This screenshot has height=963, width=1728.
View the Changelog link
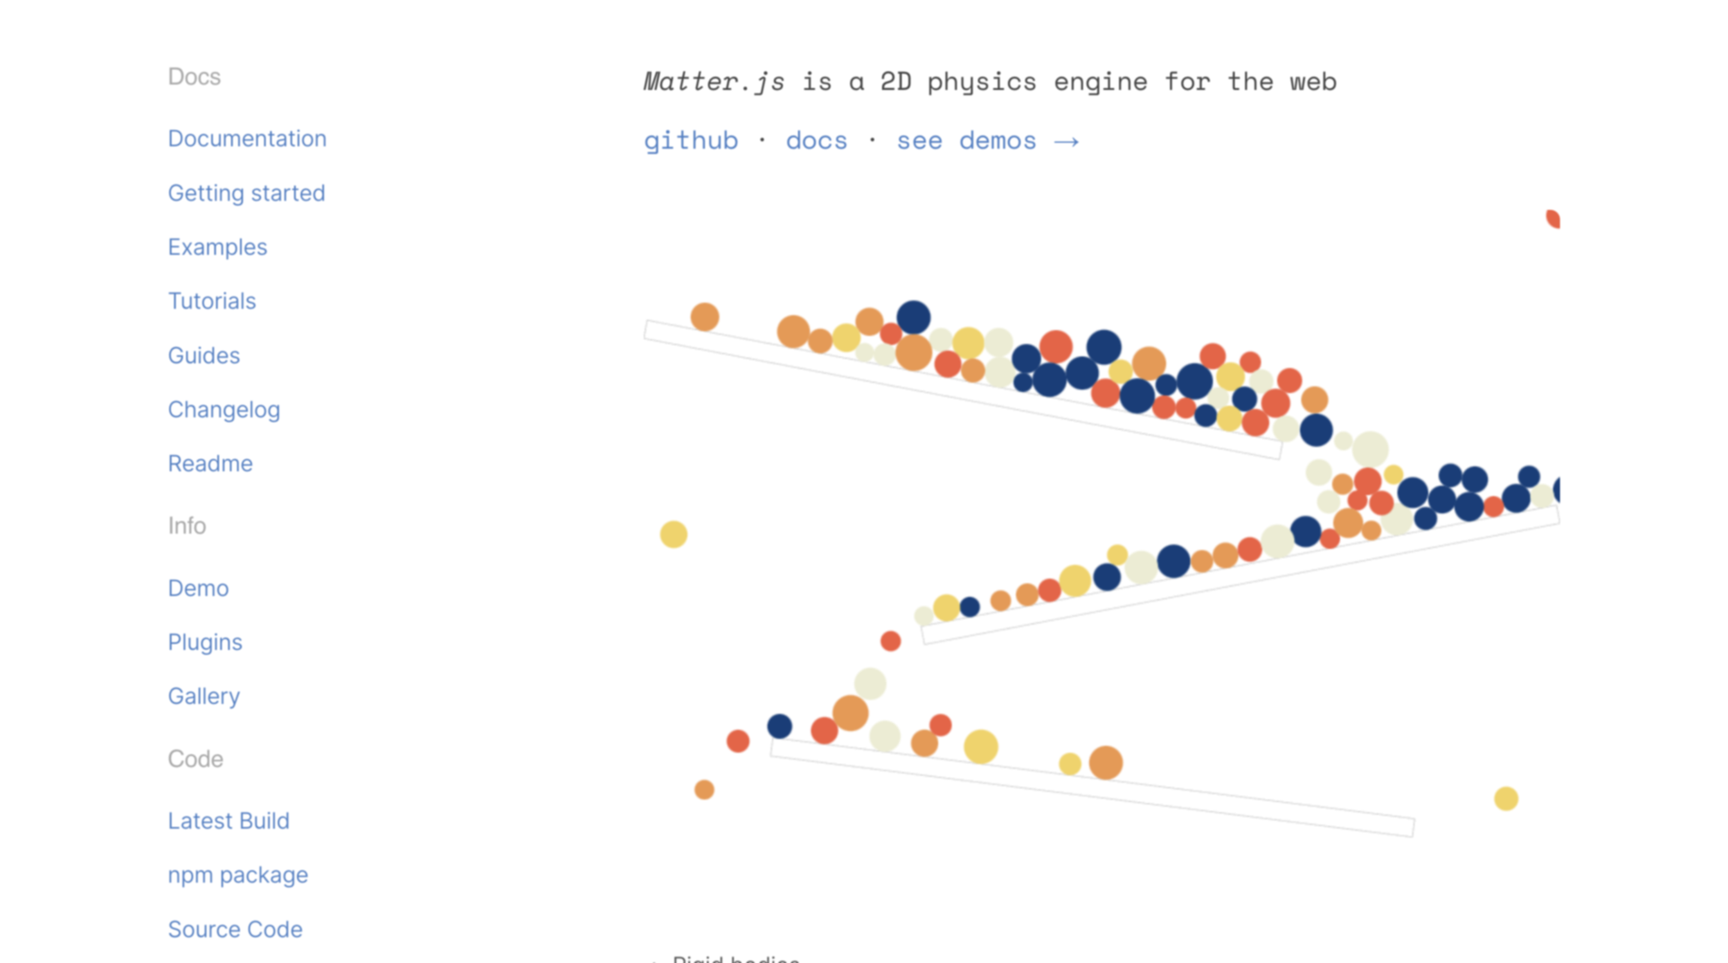[x=223, y=410]
